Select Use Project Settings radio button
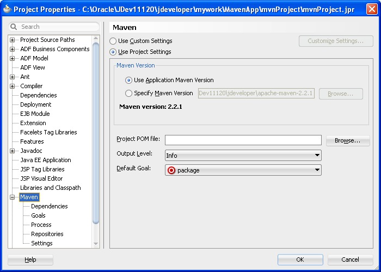Viewport: 381px width, 272px height. click(113, 52)
